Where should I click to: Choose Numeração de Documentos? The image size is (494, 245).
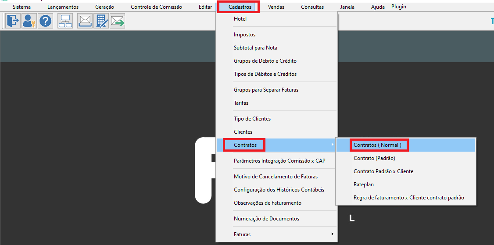(x=276, y=219)
